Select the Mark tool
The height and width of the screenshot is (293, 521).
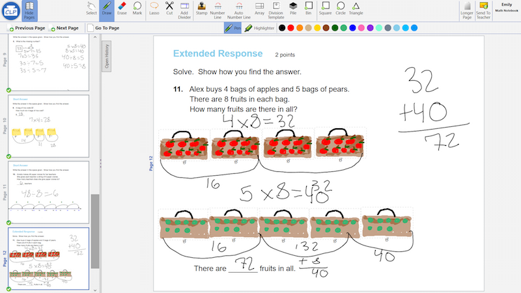coord(137,8)
